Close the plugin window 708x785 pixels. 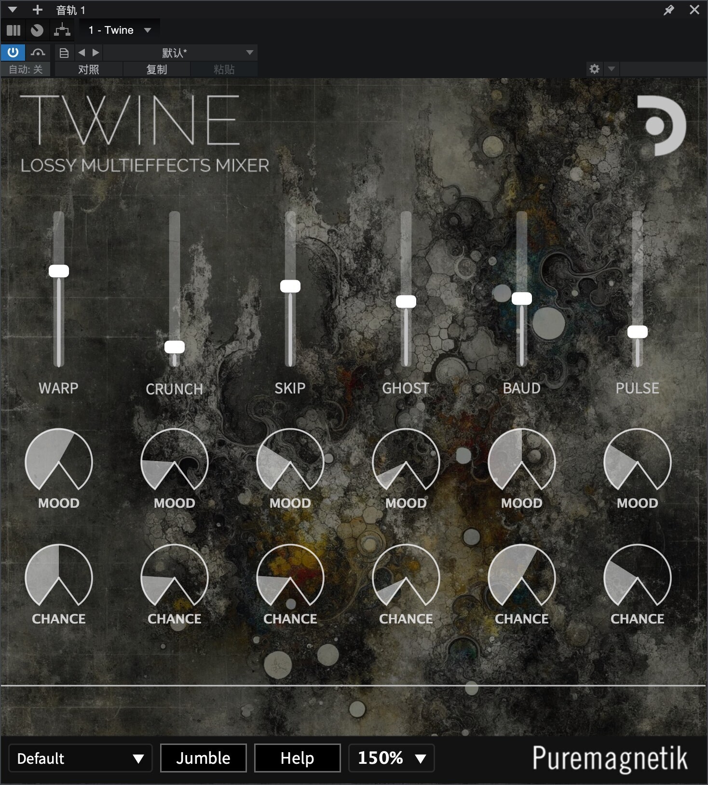tap(694, 10)
